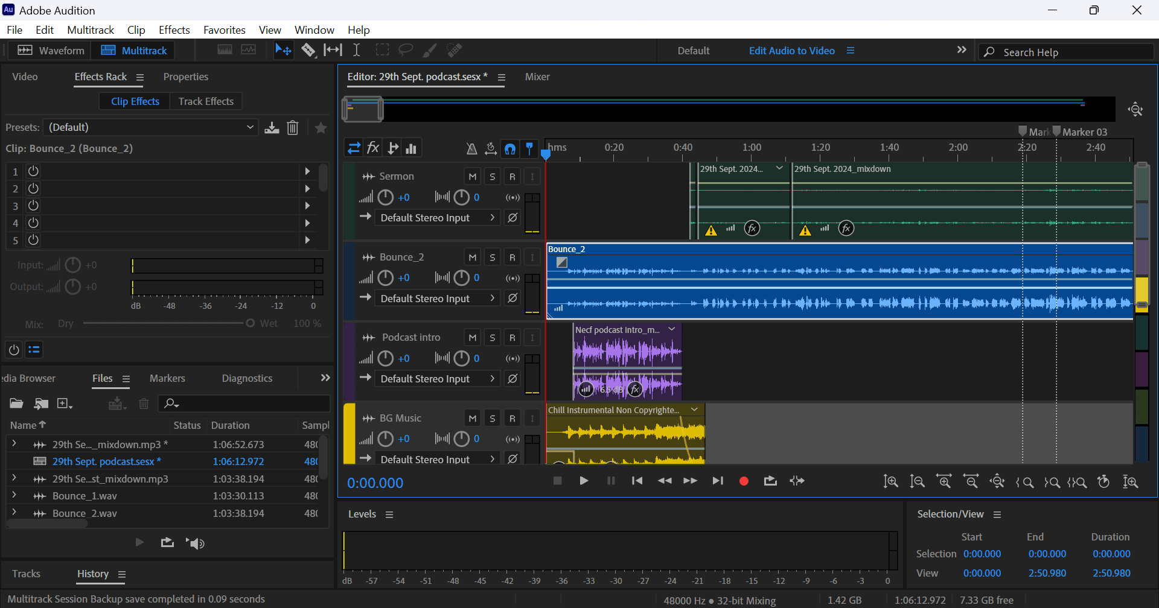
Task: Select the Razor tool
Action: coord(308,50)
